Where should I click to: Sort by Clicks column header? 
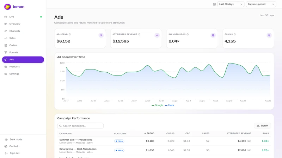(x=170, y=133)
